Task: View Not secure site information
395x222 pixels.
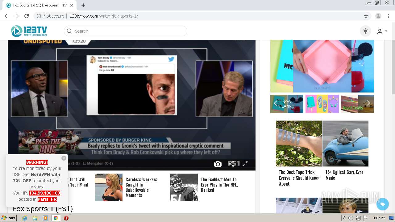Action: 50,16
